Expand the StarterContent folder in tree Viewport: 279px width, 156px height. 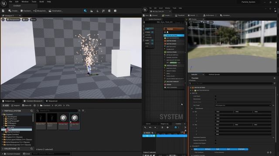point(4,132)
